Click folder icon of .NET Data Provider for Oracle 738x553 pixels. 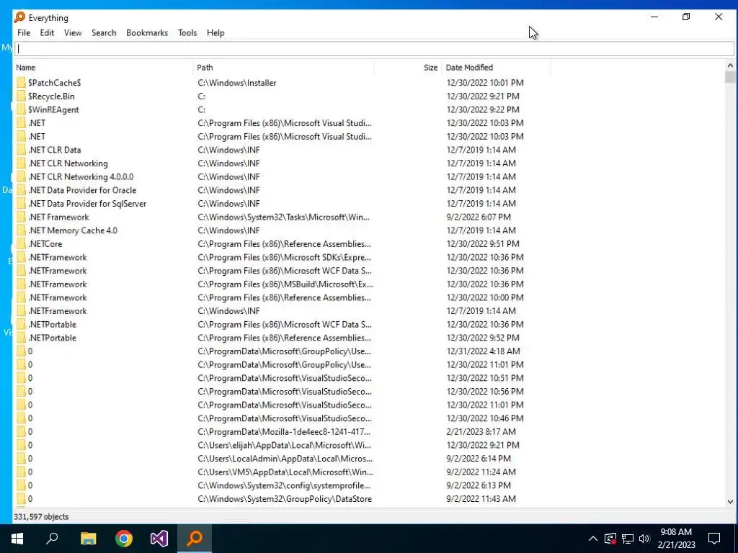click(21, 190)
